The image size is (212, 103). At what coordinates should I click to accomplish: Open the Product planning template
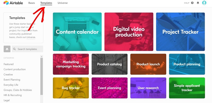pos(187,64)
